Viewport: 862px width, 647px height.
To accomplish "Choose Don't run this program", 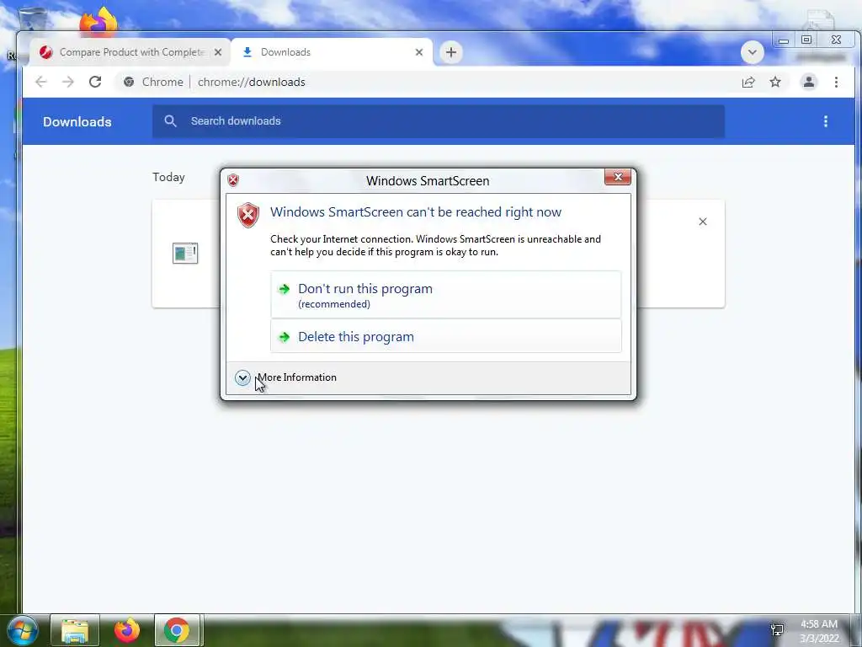I will tap(446, 295).
